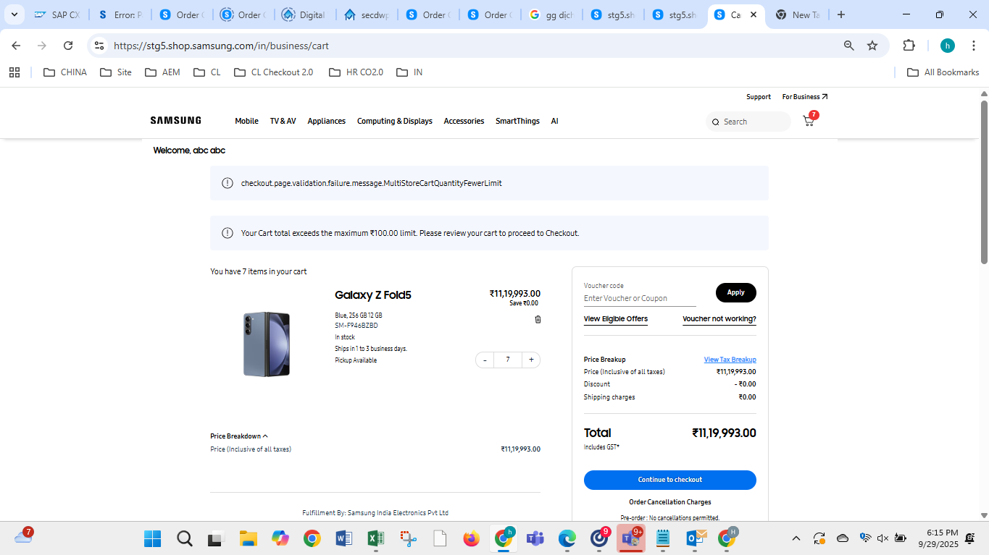Open the Appliances menu
This screenshot has width=989, height=555.
coord(327,121)
